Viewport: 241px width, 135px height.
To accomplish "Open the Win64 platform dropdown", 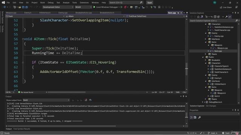I will pyautogui.click(x=83, y=7).
